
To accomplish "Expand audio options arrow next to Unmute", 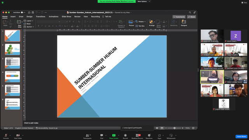I will 10,135.
